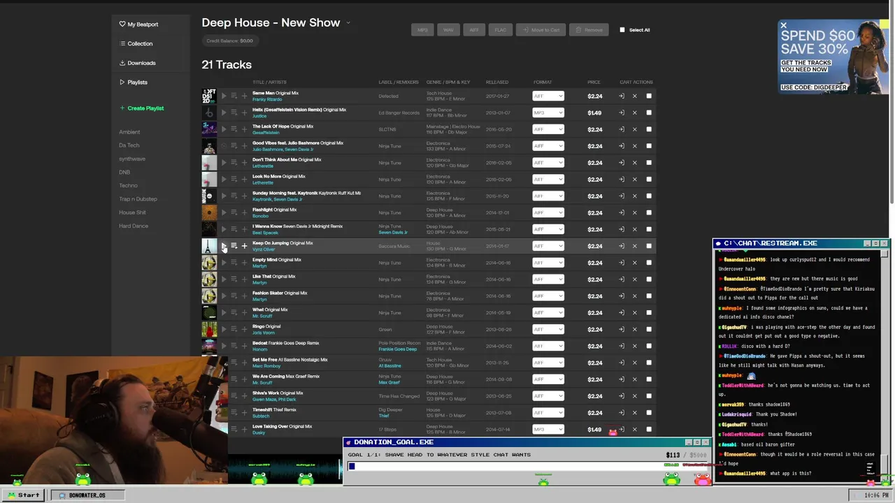The width and height of the screenshot is (895, 503).
Task: Remove 'Timeshift' track with X icon
Action: pyautogui.click(x=635, y=413)
